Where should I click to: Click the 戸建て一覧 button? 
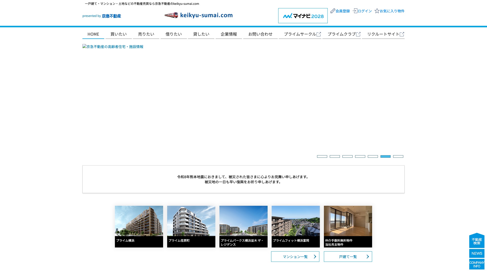[x=348, y=257]
